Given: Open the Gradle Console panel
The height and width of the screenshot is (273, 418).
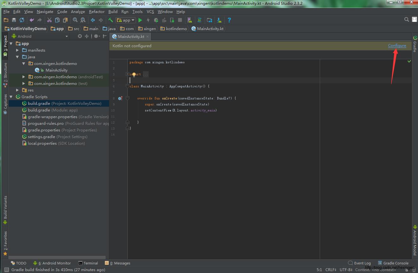Looking at the screenshot, I should point(393,263).
